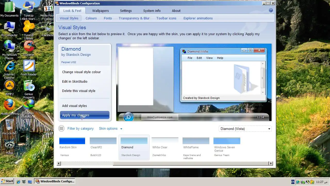The width and height of the screenshot is (330, 186).
Task: Select the Diamond skin thumbnail
Action: (x=134, y=147)
